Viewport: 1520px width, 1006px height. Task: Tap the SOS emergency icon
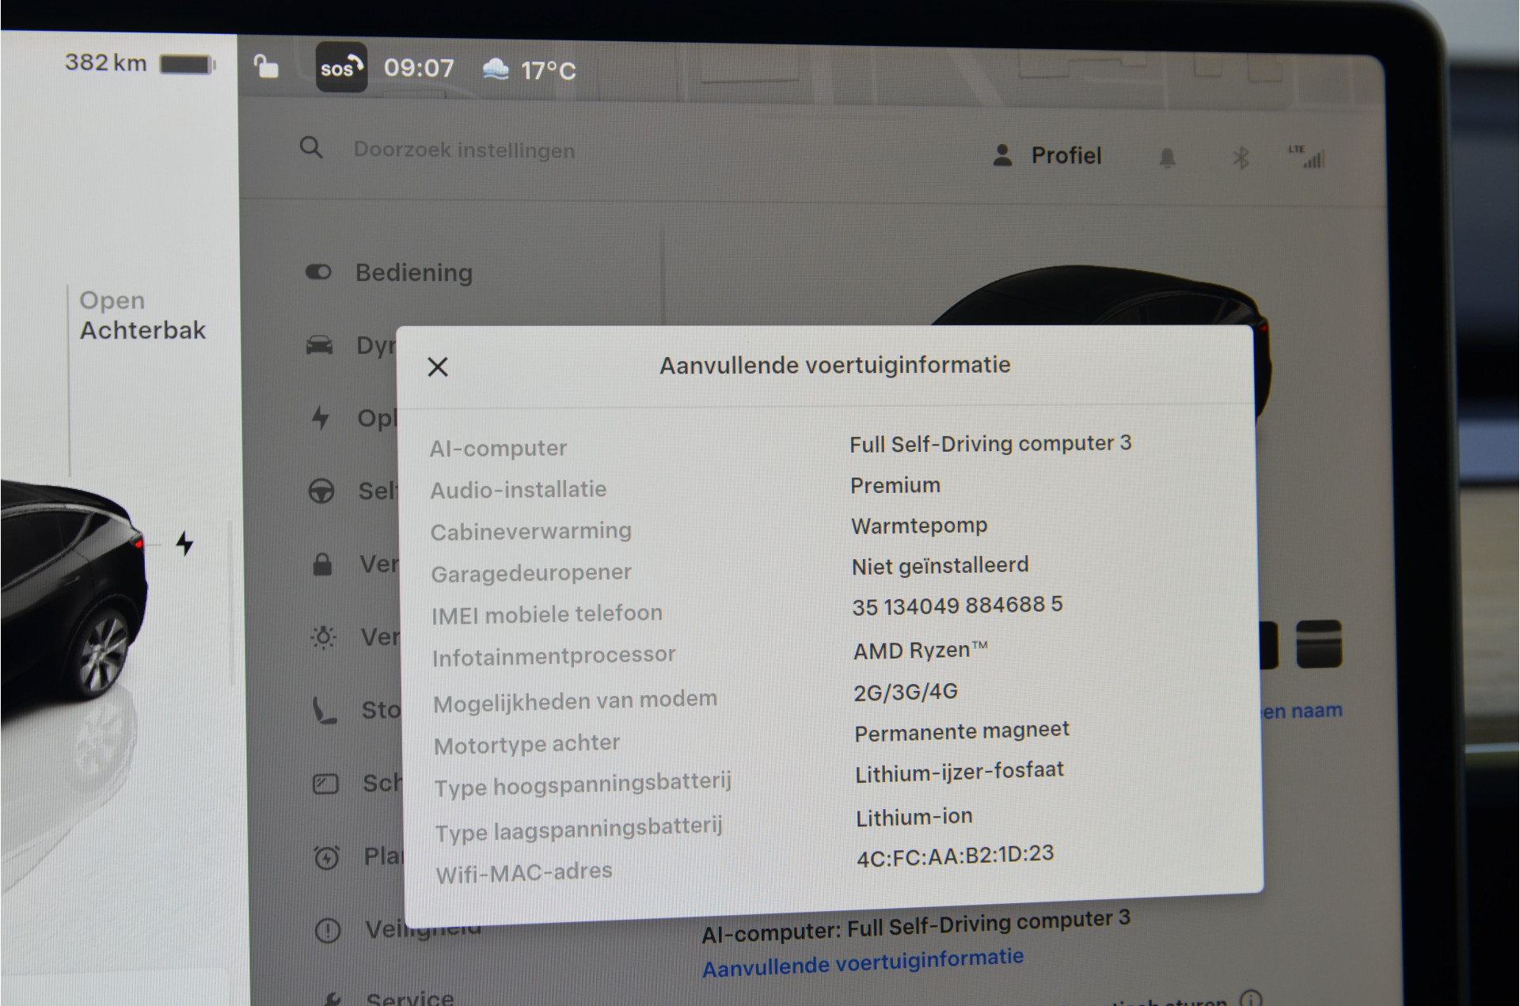[x=341, y=67]
